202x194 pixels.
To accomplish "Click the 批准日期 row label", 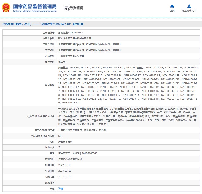I will coord(50,165).
